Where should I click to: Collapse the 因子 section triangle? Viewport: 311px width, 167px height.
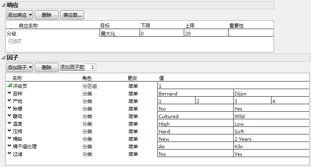tap(3, 58)
